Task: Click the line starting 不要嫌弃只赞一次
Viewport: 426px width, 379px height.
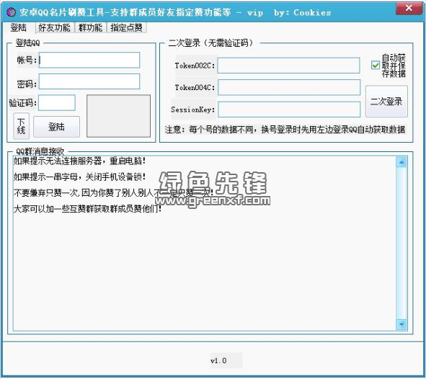Action: pyautogui.click(x=113, y=193)
